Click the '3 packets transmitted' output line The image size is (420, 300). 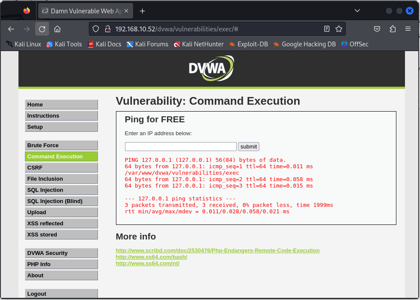point(229,205)
